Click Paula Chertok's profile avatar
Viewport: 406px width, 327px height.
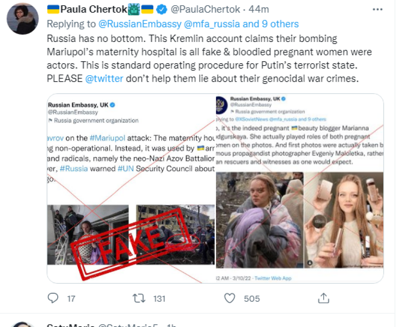(23, 18)
